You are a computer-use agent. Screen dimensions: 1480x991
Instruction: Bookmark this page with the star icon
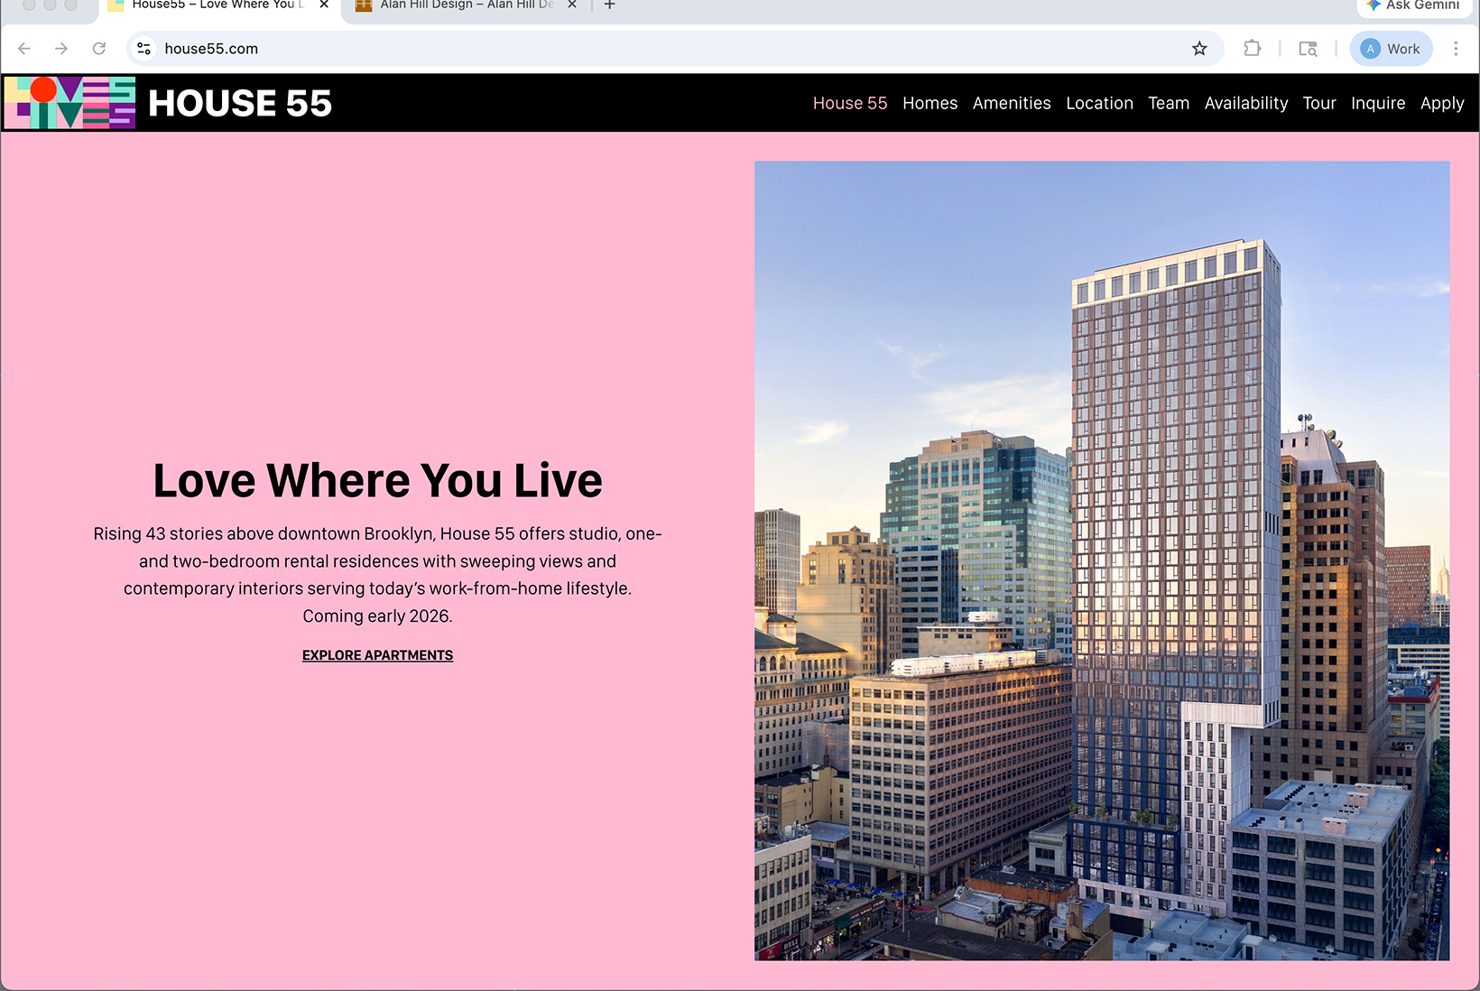point(1199,49)
